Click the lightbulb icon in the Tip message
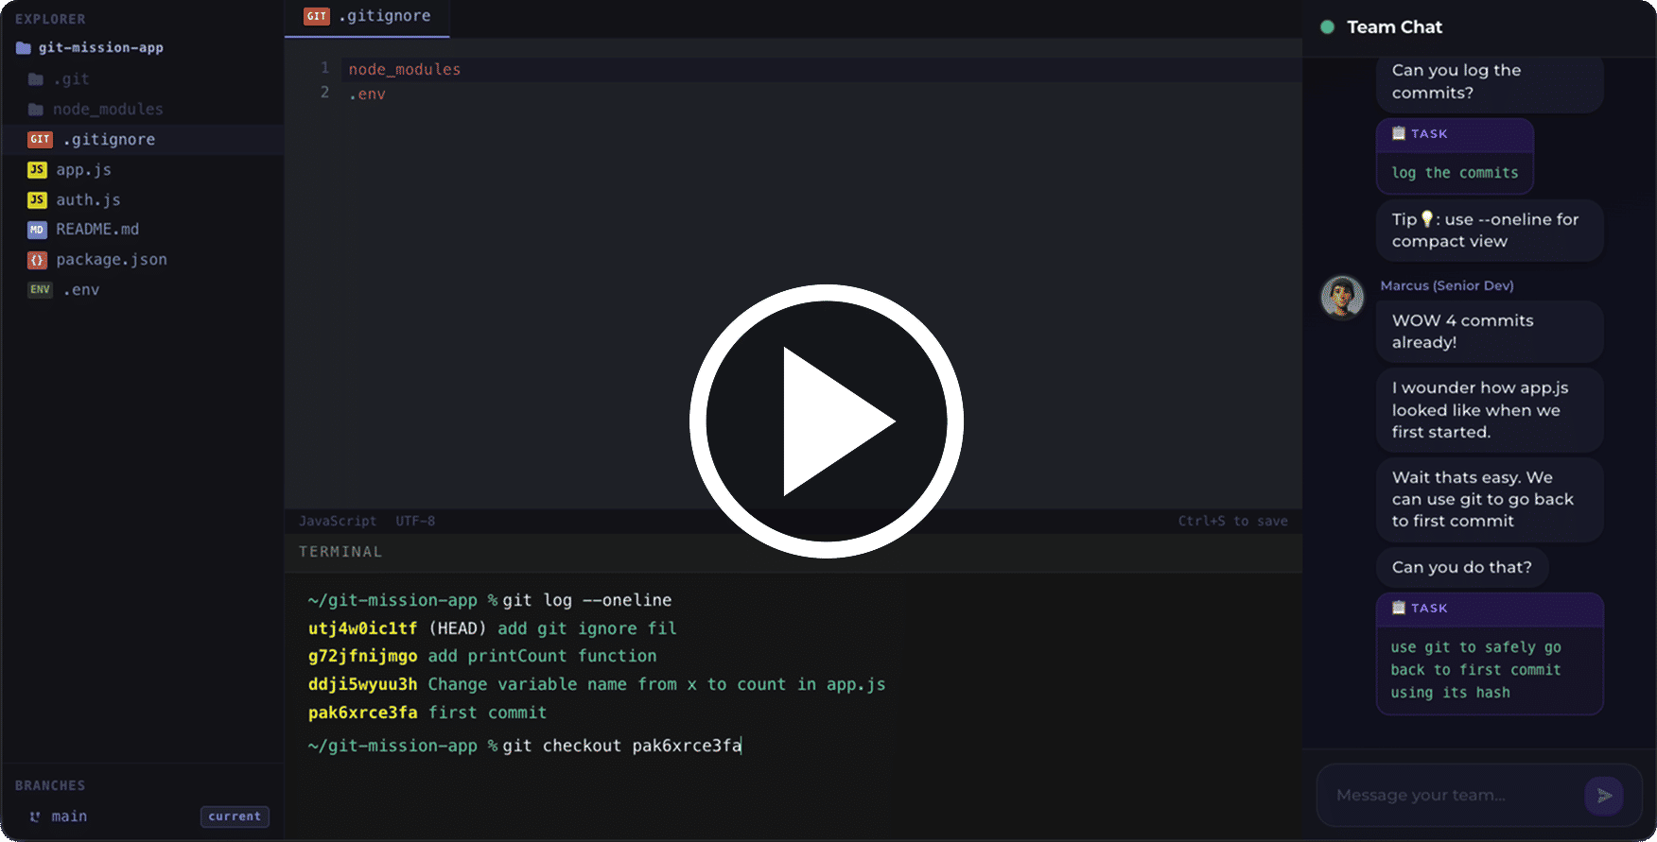 [1427, 219]
